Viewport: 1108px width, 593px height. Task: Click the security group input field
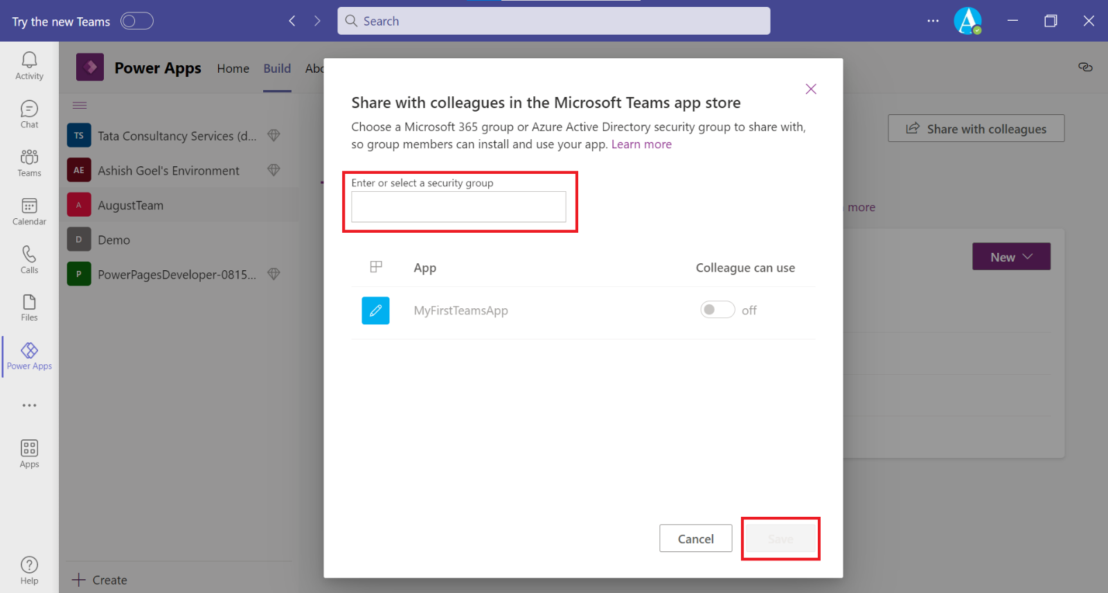pyautogui.click(x=458, y=206)
